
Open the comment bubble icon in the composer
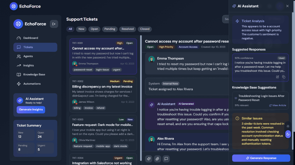166,159
